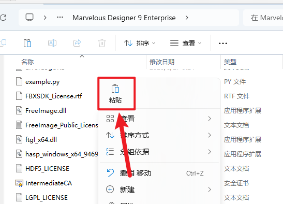Open the toolbar more options ellipsis
The image size is (283, 204).
pyautogui.click(x=222, y=43)
